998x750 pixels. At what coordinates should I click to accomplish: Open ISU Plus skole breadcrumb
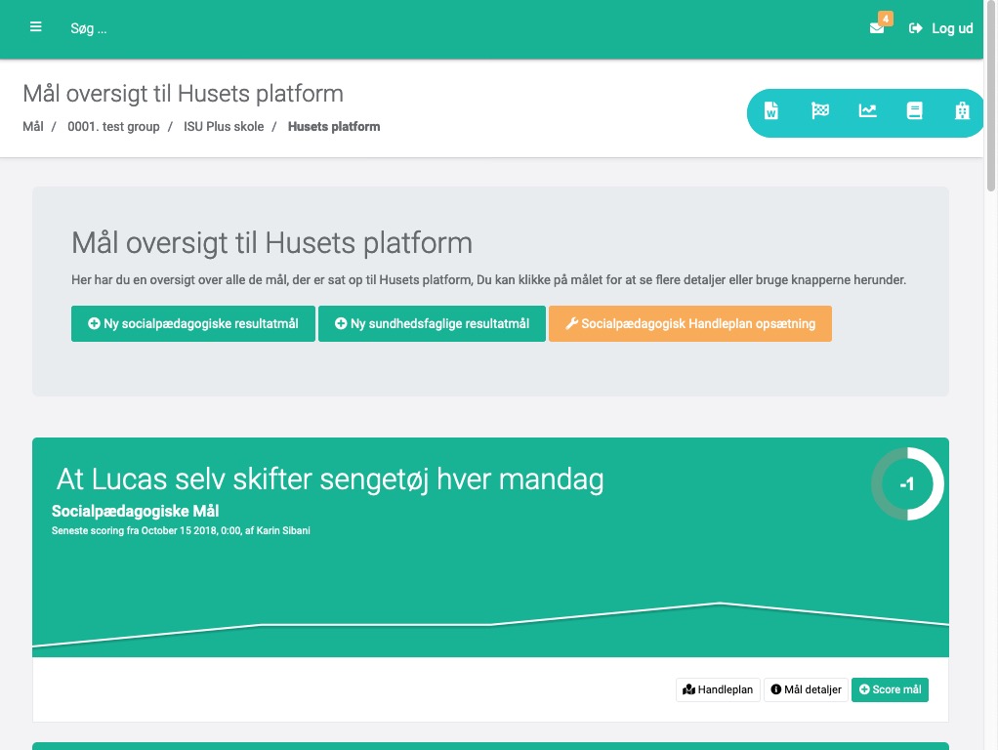(x=224, y=127)
